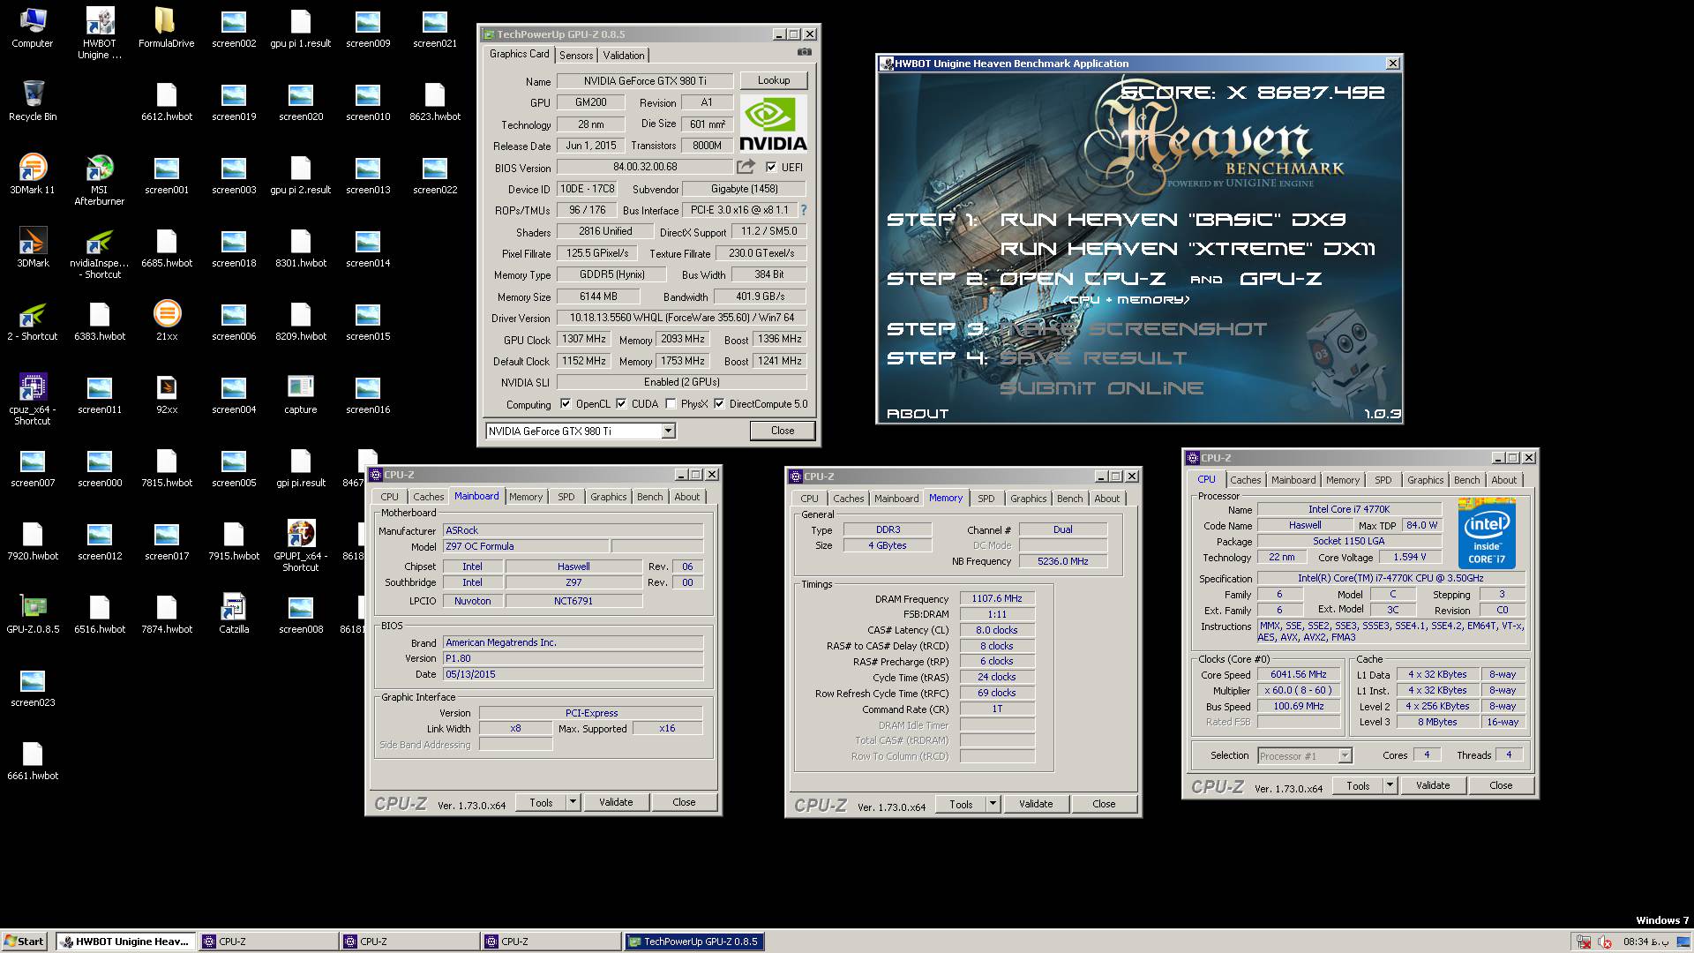Viewport: 1694px width, 953px height.
Task: Select HWBOT Unigine Heaven taskbar button
Action: click(125, 942)
